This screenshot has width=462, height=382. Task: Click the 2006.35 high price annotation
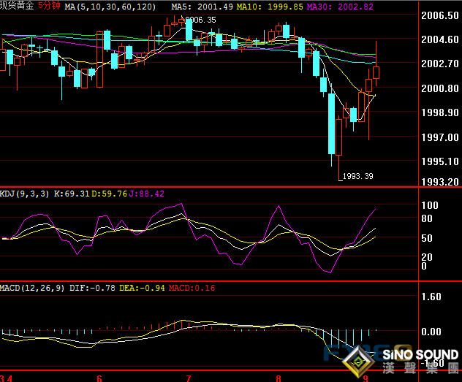point(200,20)
